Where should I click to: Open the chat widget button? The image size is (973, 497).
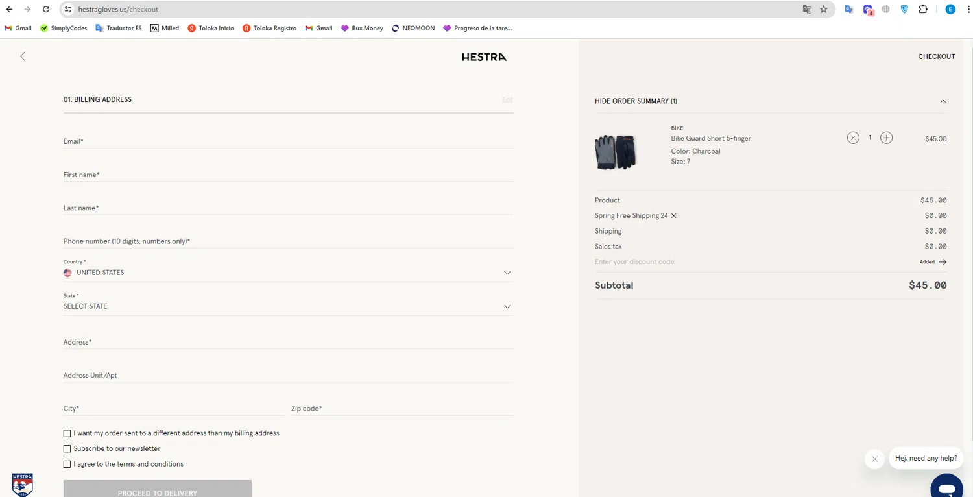(946, 487)
